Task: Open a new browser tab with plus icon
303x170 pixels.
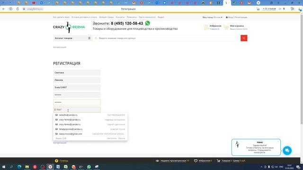Action: pos(258,3)
